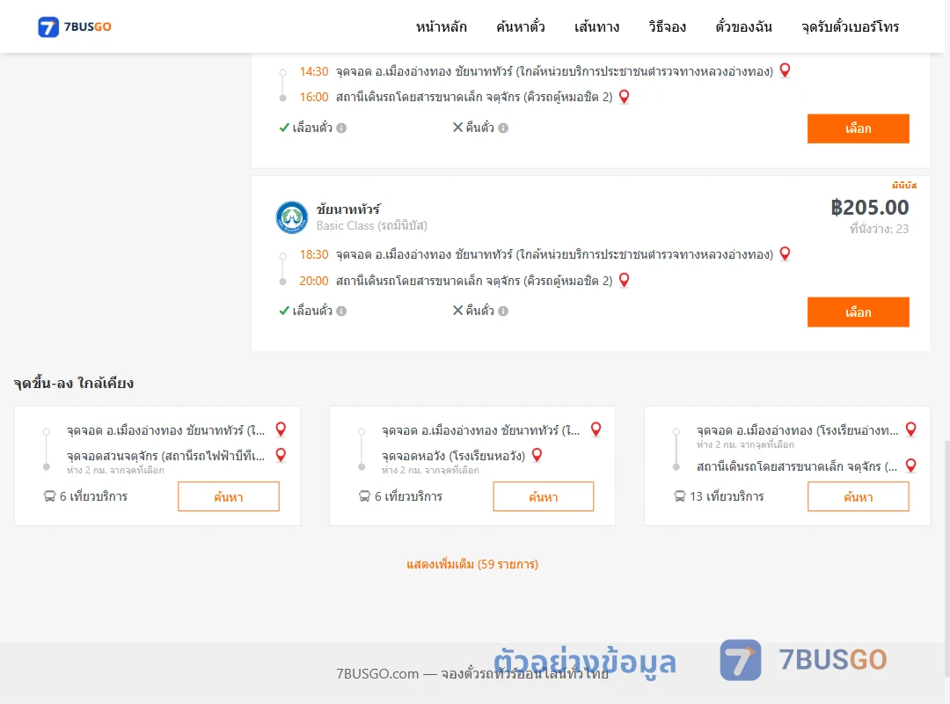The width and height of the screenshot is (950, 704).
Task: Click เลือก button for the 14:30 trip
Action: (x=858, y=128)
